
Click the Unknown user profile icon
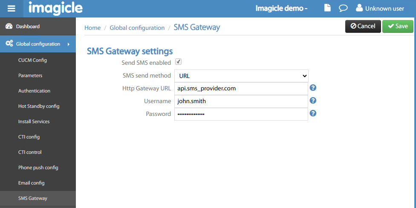[359, 8]
